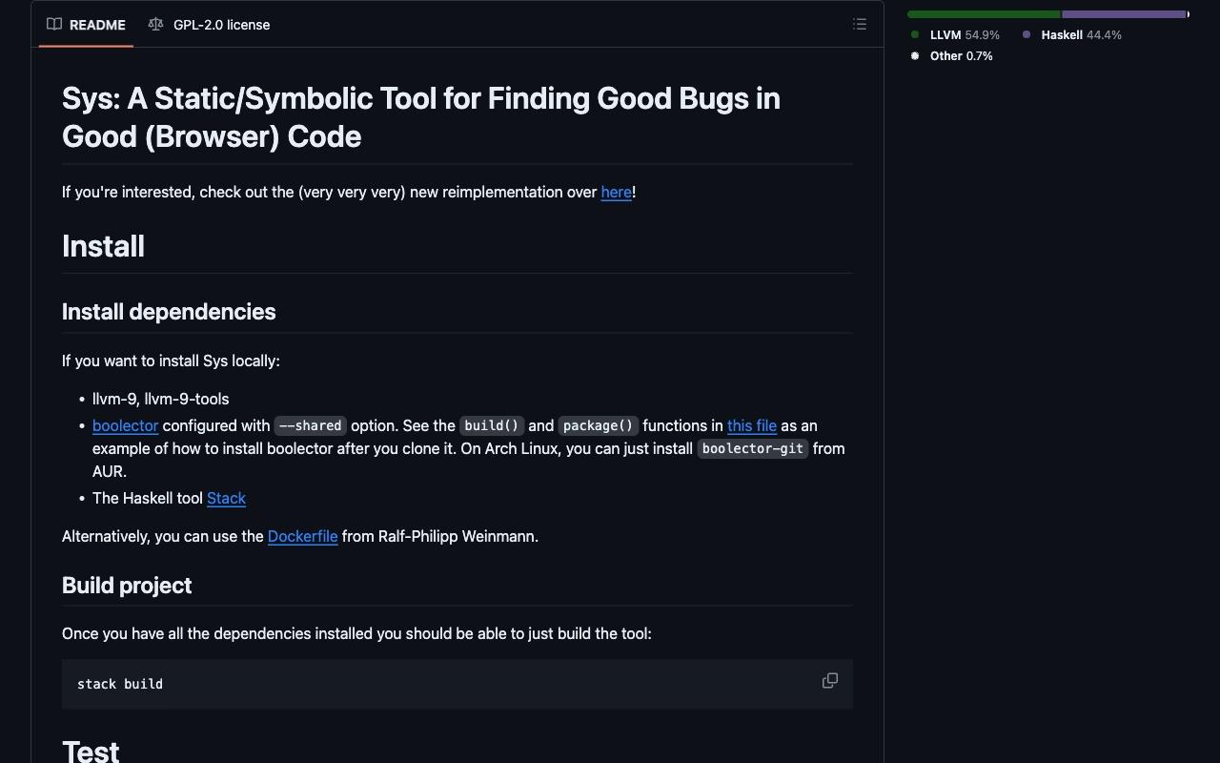This screenshot has height=763, width=1220.
Task: Click the 'Test' heading
Action: click(x=91, y=750)
